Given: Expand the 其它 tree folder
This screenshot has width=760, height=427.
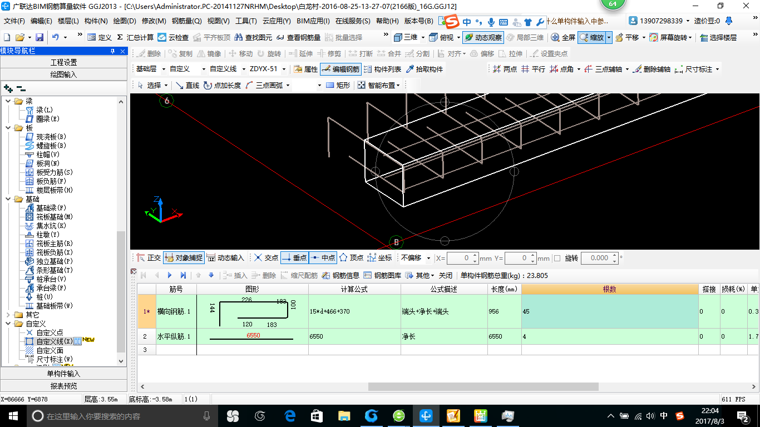Looking at the screenshot, I should pyautogui.click(x=8, y=315).
